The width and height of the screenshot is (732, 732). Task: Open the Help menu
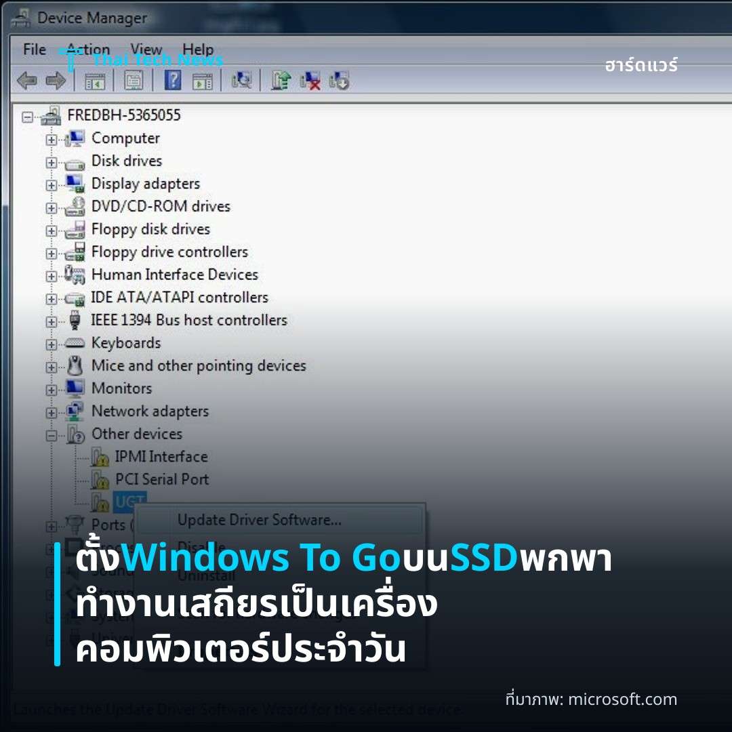(198, 49)
